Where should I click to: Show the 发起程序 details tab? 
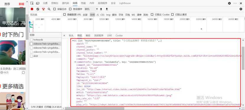point(99,35)
